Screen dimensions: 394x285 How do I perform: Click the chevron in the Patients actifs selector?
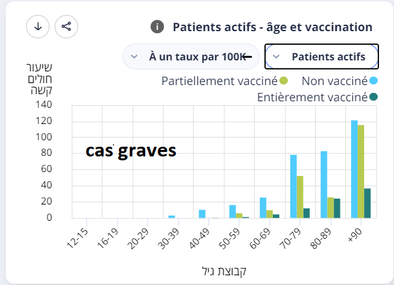[276, 56]
